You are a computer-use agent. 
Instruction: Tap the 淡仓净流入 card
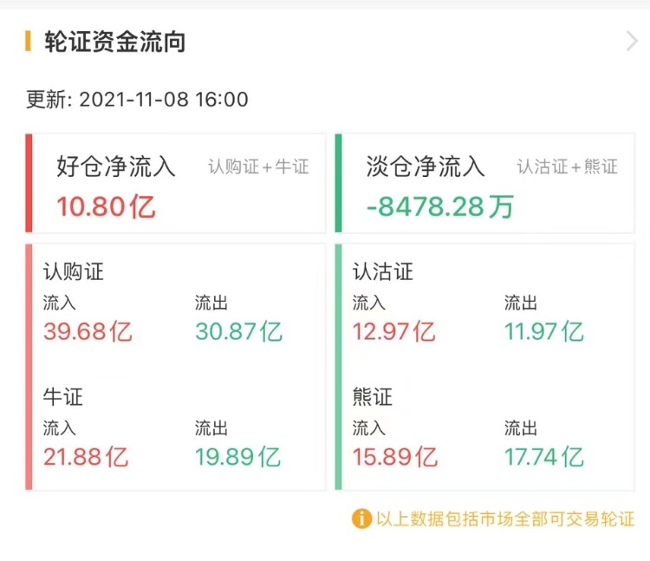pos(485,183)
